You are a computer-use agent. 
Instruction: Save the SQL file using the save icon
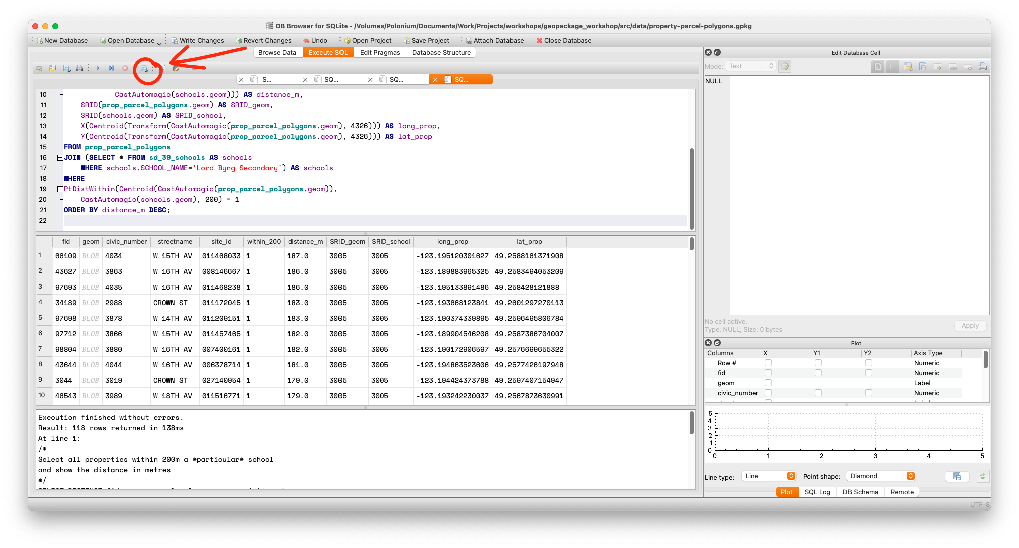coord(67,68)
